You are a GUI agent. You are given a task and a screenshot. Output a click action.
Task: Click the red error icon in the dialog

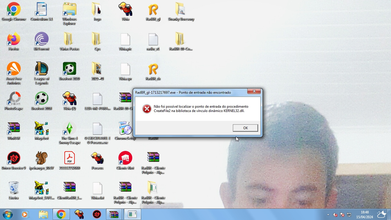[147, 109]
